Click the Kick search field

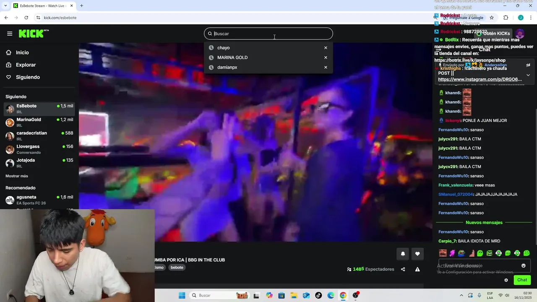(x=268, y=34)
